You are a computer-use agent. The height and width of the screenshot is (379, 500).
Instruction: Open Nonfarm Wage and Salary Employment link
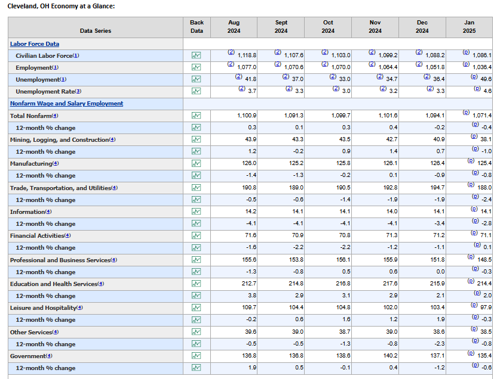pos(66,104)
